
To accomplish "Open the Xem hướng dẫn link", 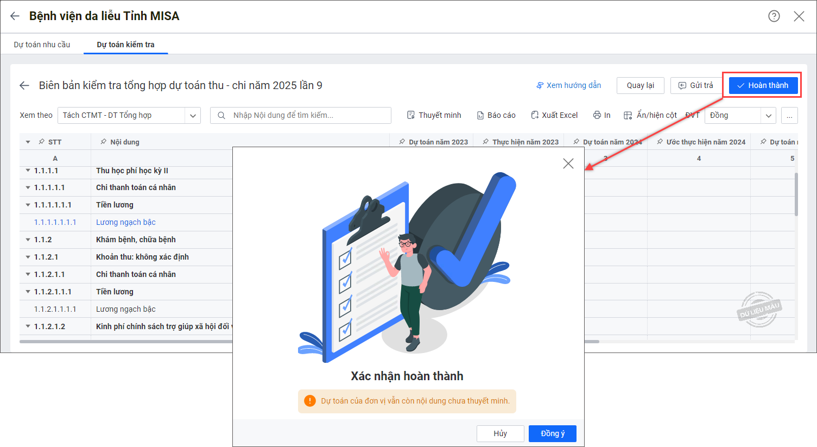I will 568,85.
